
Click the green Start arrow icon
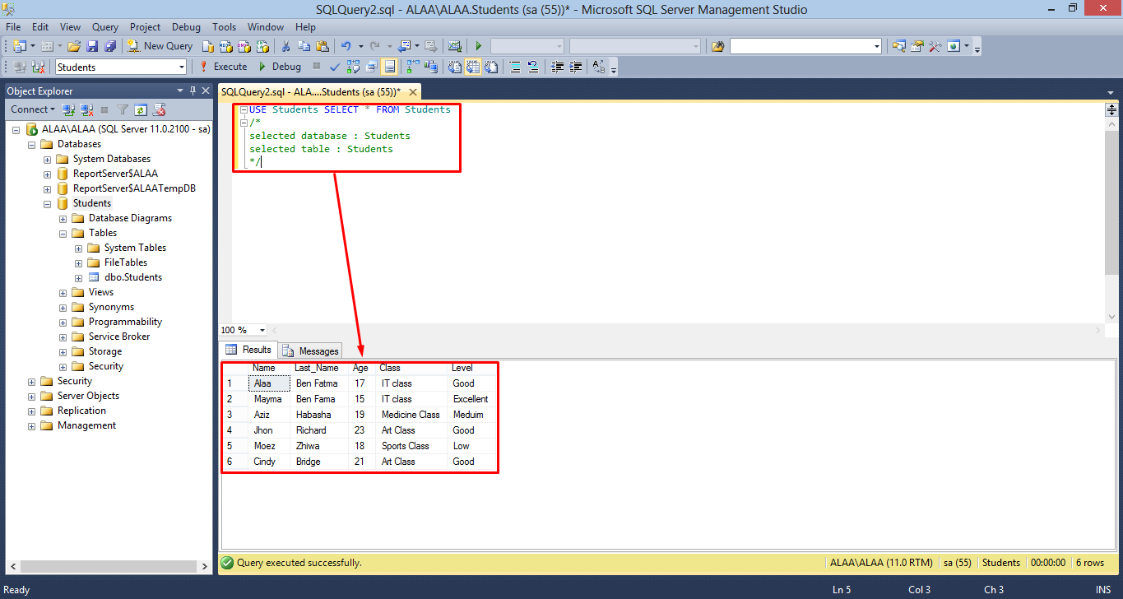pyautogui.click(x=478, y=46)
